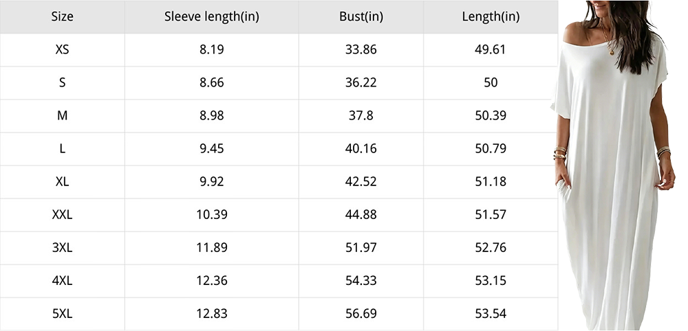This screenshot has width=688, height=331.
Task: Click the 53.54 length cell for 5XL
Action: pos(491,313)
